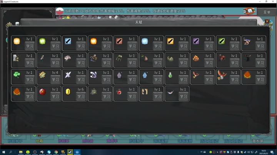This screenshot has height=155, width=277.
Task: Open the orange device icon near menu
Action: pos(249,11)
